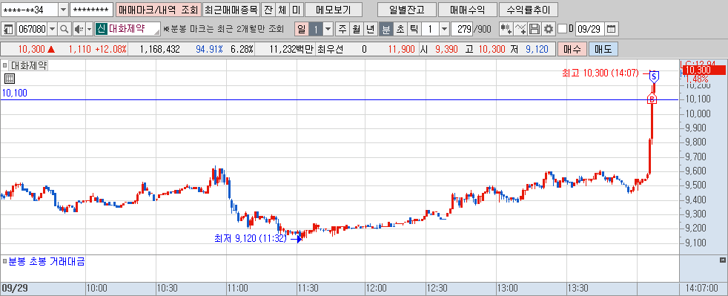The image size is (728, 296).
Task: Click the grid table icon under 대화제약
Action: tap(10, 79)
